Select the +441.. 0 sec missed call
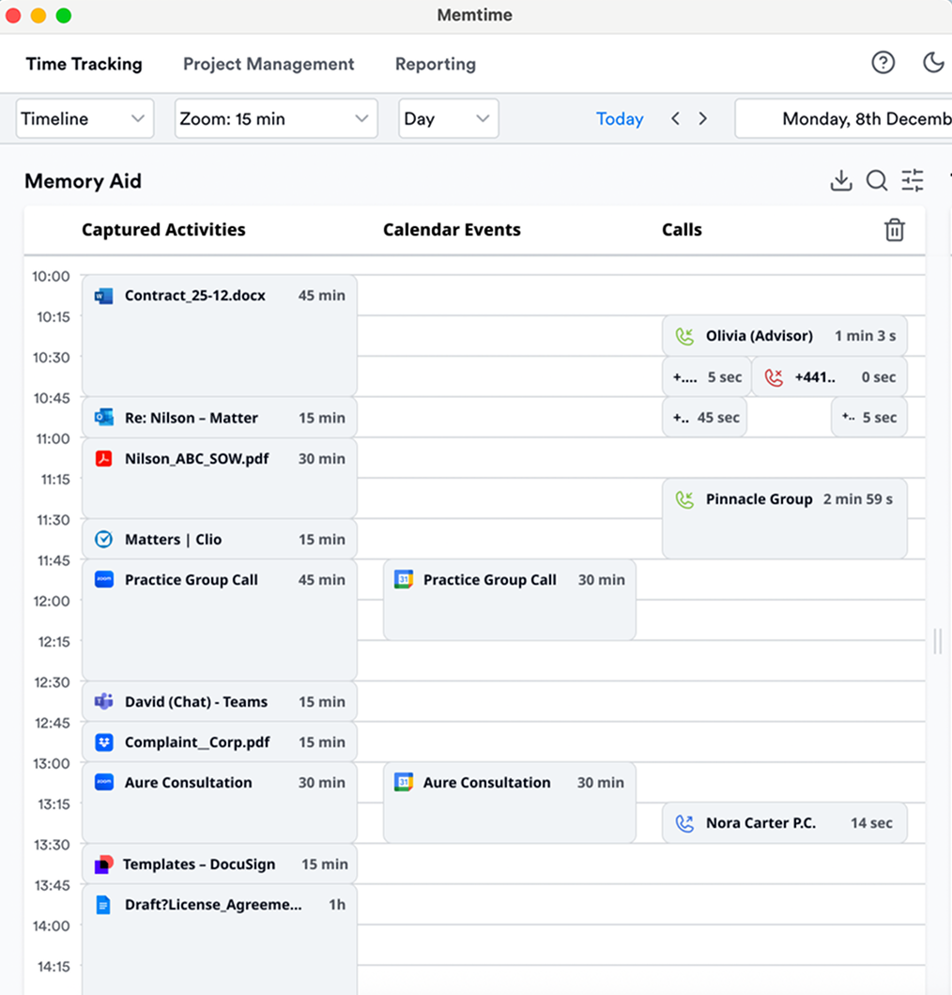The height and width of the screenshot is (995, 952). point(830,377)
